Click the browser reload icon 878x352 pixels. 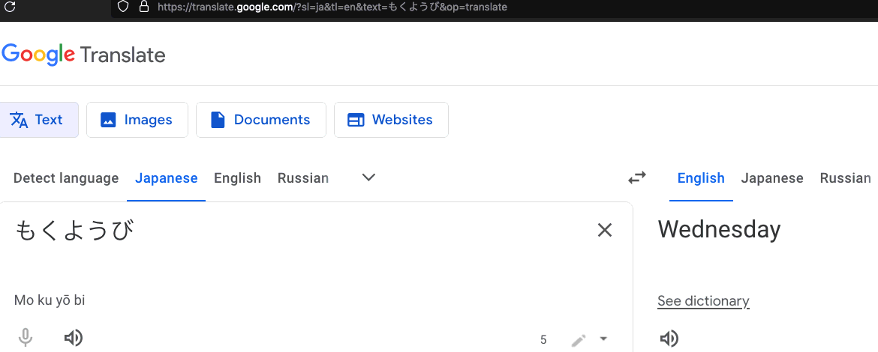coord(11,7)
